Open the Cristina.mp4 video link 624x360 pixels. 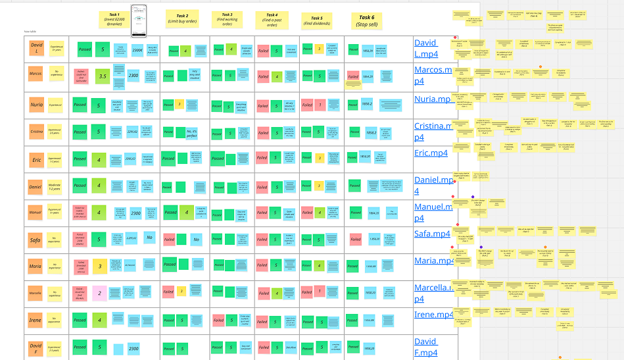[x=433, y=132]
